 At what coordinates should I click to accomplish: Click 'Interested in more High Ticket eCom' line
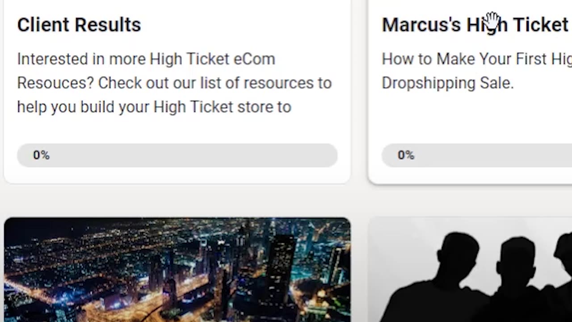[x=146, y=59]
